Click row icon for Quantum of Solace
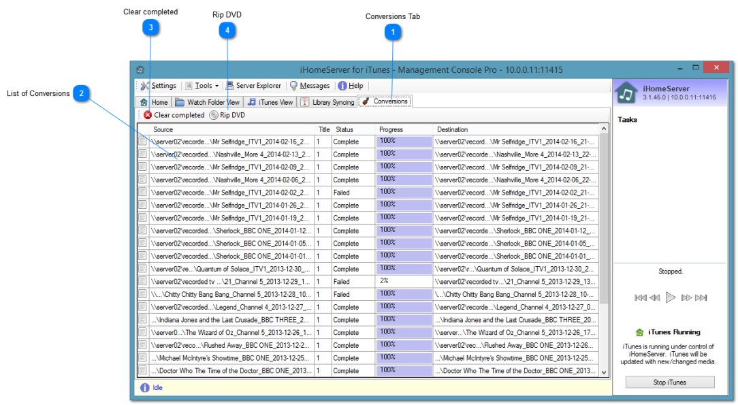This screenshot has width=738, height=405. [142, 268]
